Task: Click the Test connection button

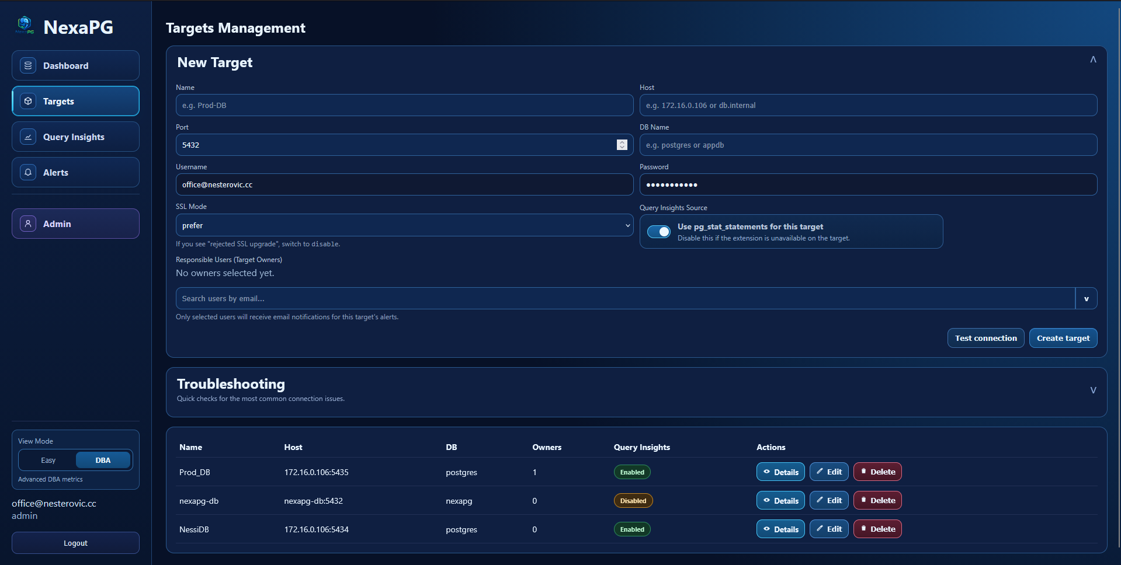Action: [x=985, y=338]
